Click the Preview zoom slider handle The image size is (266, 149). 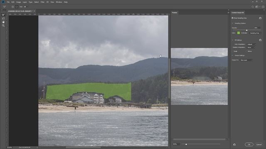[186, 144]
